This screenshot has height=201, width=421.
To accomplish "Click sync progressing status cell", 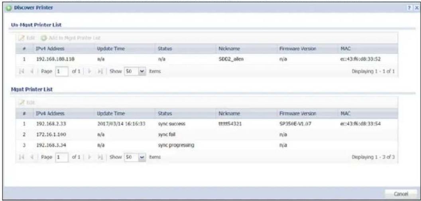I will (176, 145).
